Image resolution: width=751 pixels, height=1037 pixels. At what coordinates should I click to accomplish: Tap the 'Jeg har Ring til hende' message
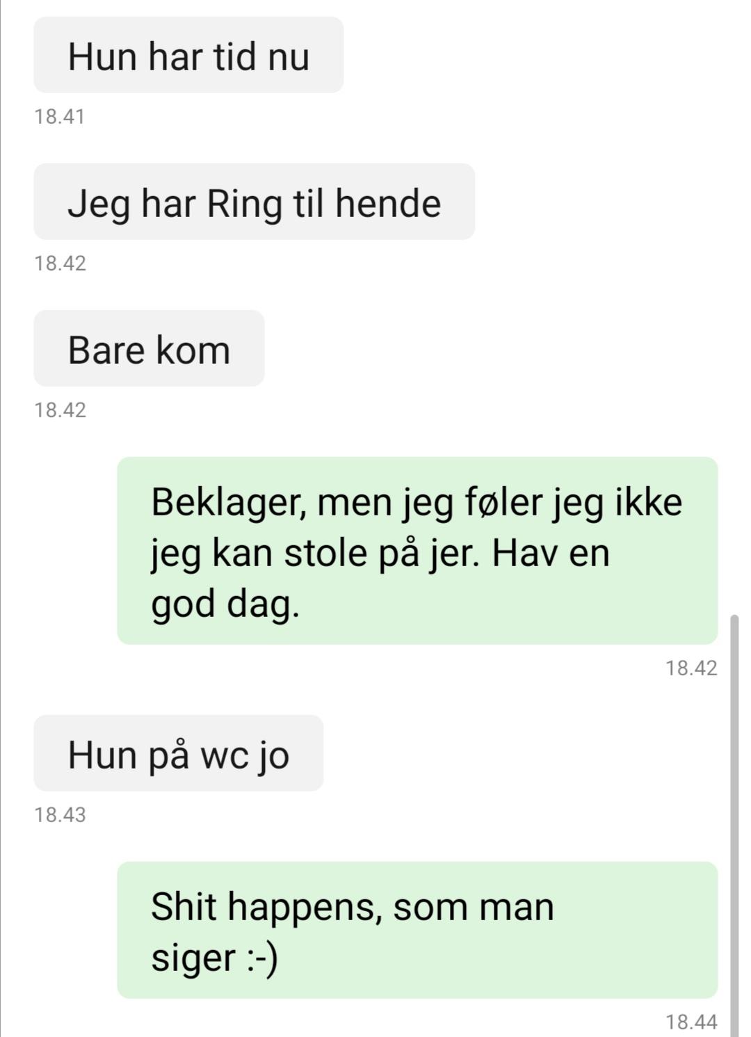(x=254, y=202)
